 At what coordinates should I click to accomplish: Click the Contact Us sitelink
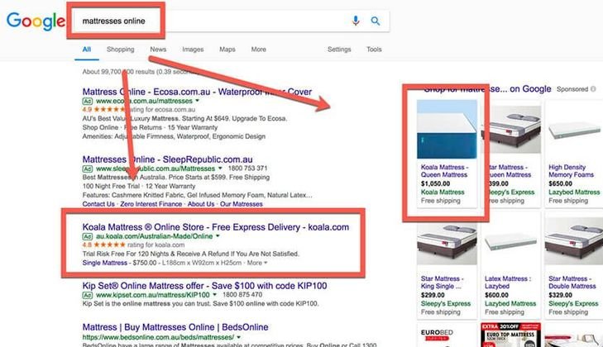(x=98, y=204)
